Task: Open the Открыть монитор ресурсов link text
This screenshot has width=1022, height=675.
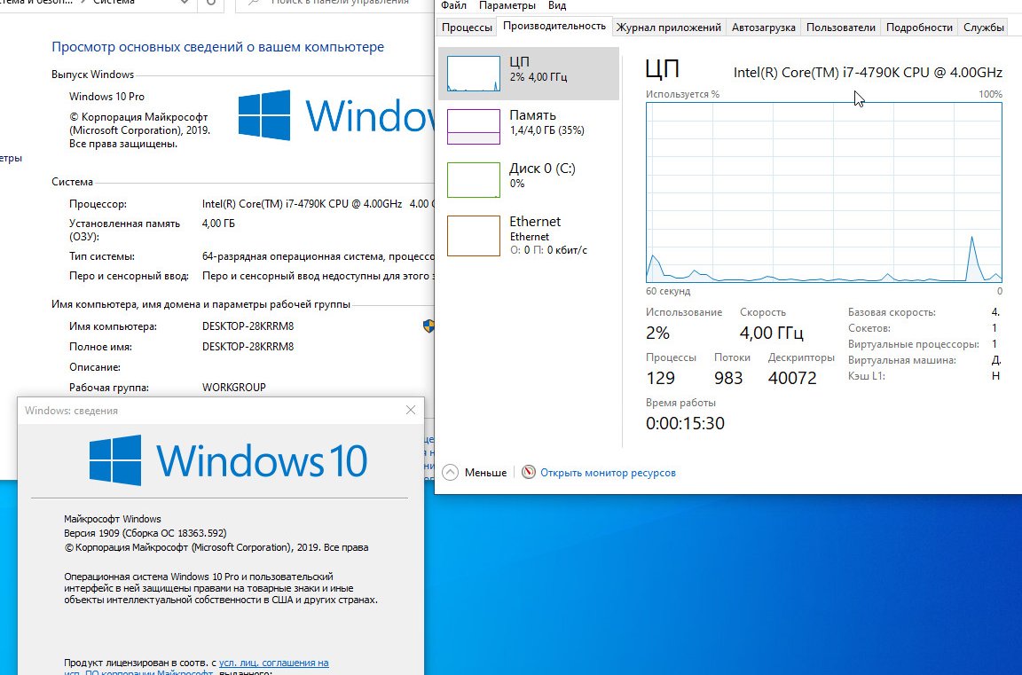Action: [x=608, y=473]
